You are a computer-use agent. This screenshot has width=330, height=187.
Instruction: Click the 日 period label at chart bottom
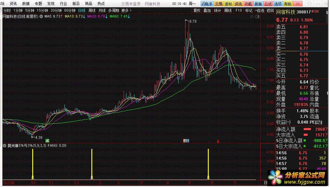pos(265,183)
